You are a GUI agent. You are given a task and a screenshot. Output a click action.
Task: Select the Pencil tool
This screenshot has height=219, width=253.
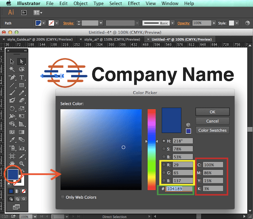[21, 93]
